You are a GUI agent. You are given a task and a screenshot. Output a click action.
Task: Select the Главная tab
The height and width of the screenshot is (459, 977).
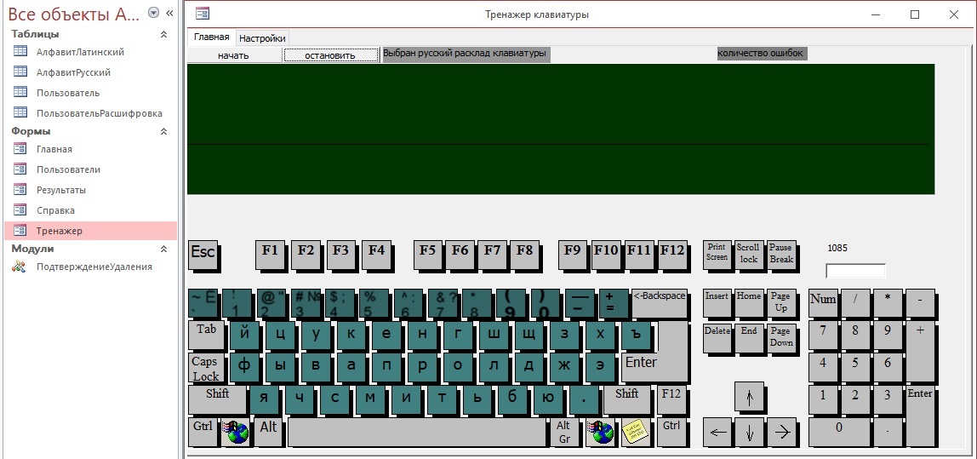coord(211,37)
